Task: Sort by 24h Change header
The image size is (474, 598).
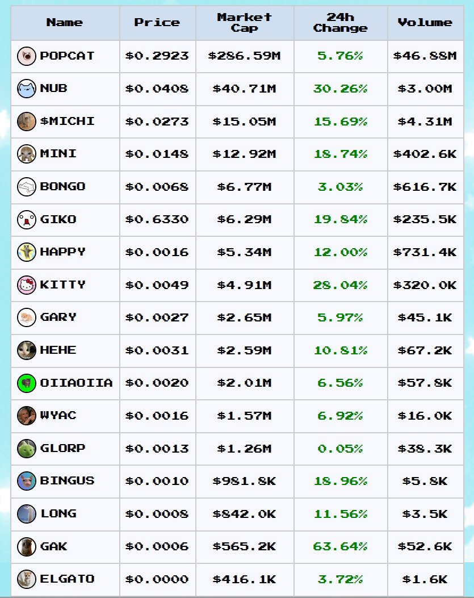Action: (340, 23)
